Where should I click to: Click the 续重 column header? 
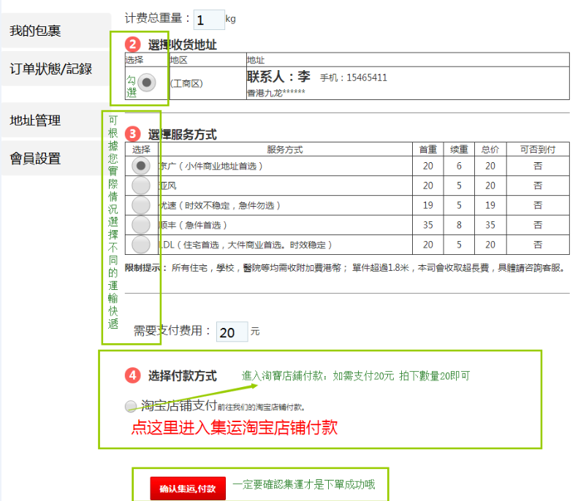pyautogui.click(x=459, y=149)
